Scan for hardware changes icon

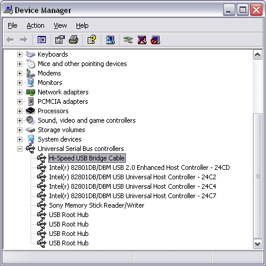point(110,40)
